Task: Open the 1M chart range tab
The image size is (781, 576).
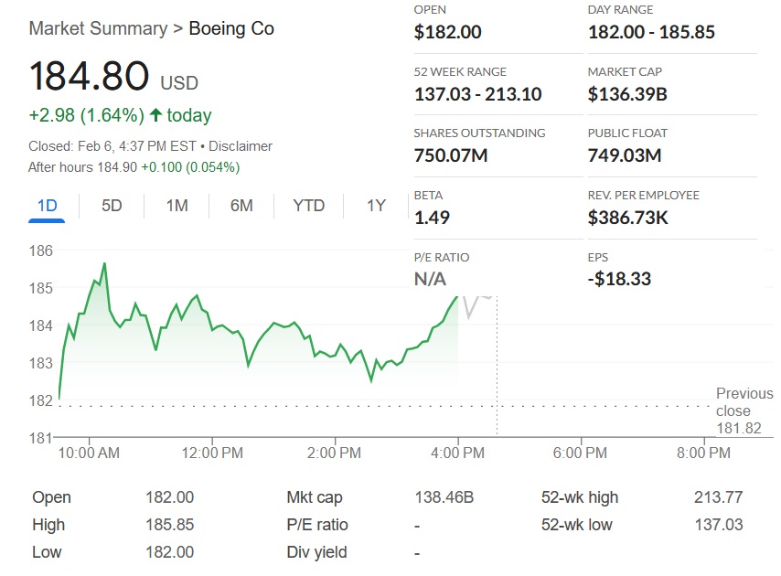Action: coord(177,206)
